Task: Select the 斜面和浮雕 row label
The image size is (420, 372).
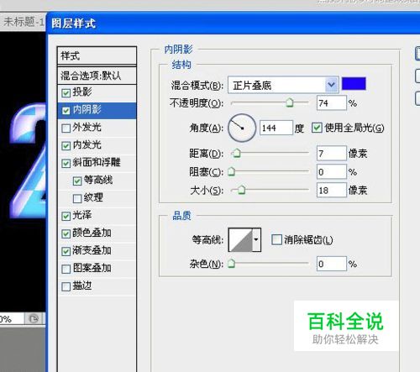Action: (x=97, y=163)
